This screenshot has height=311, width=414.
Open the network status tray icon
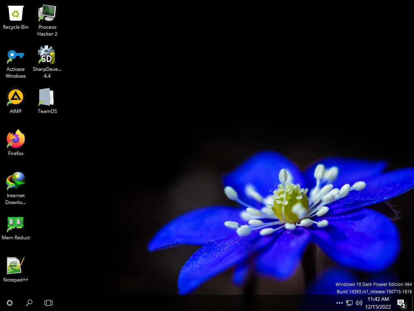(x=349, y=303)
